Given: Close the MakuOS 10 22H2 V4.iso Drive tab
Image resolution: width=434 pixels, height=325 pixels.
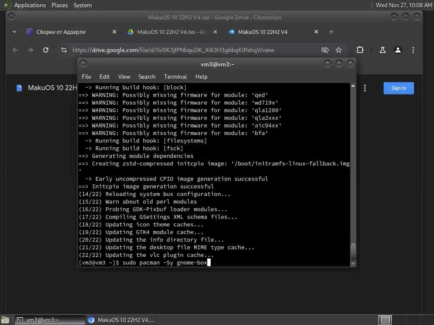Looking at the screenshot, I should pyautogui.click(x=215, y=32).
